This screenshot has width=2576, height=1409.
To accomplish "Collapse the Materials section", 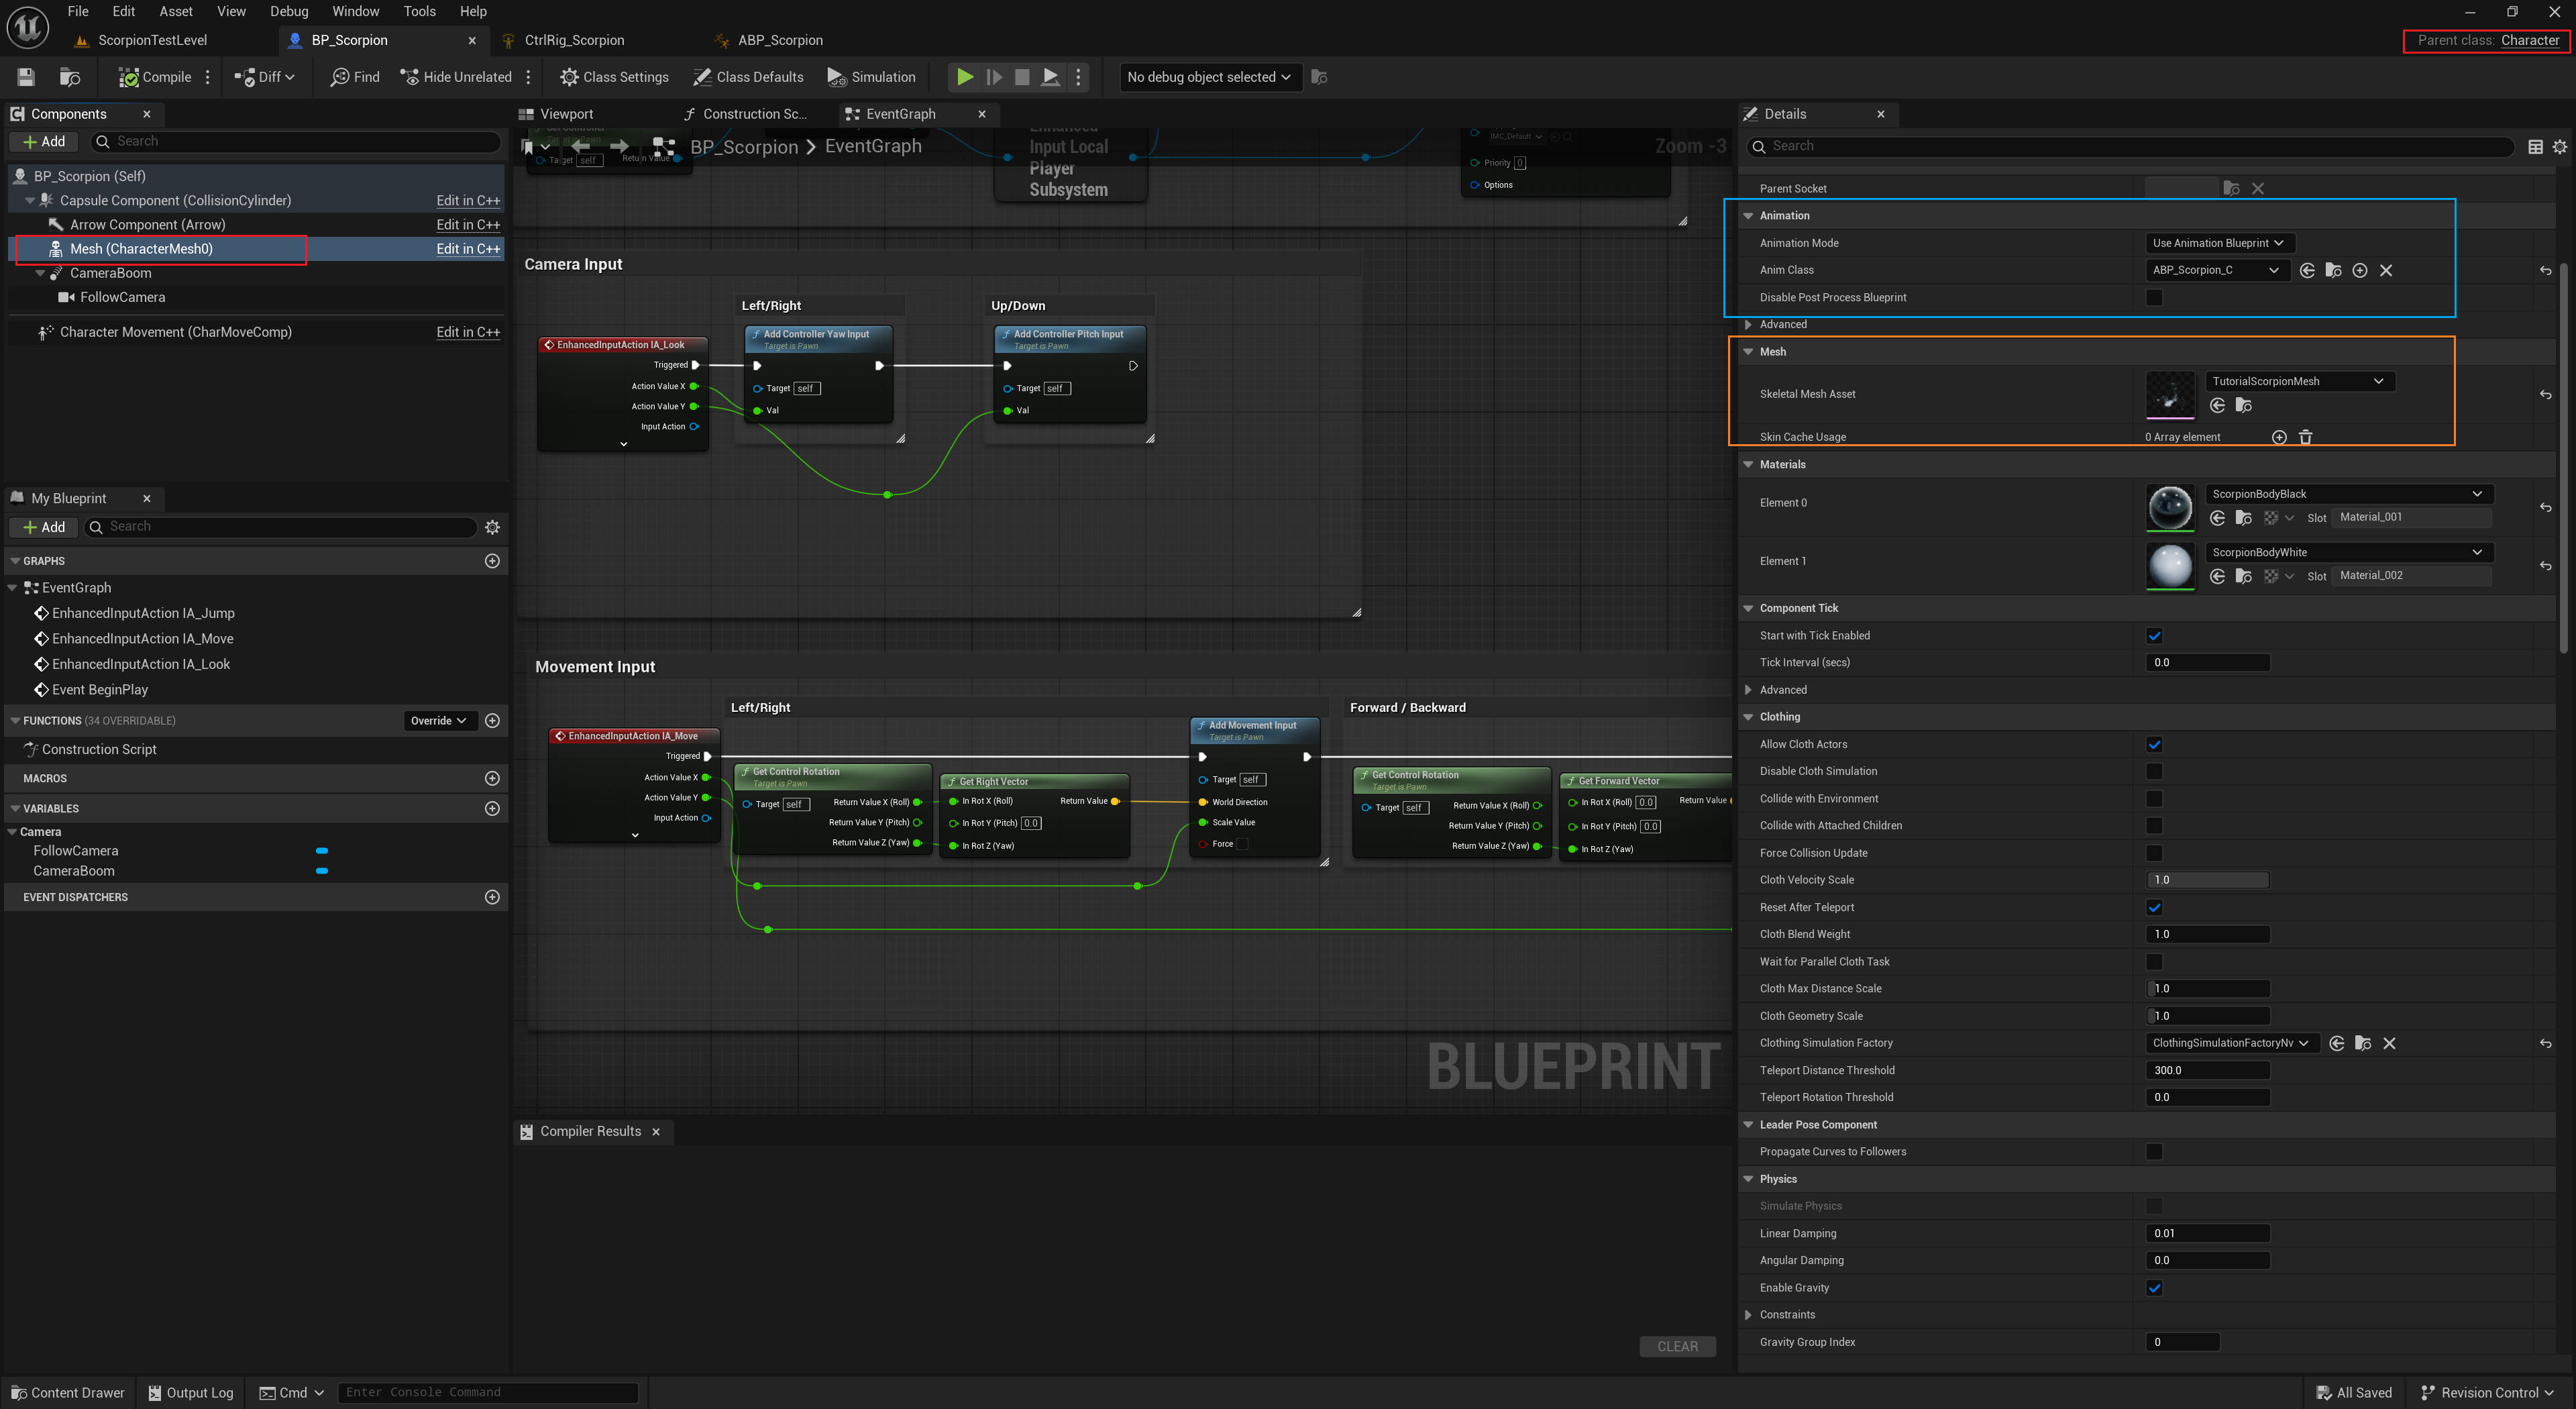I will tap(1748, 464).
